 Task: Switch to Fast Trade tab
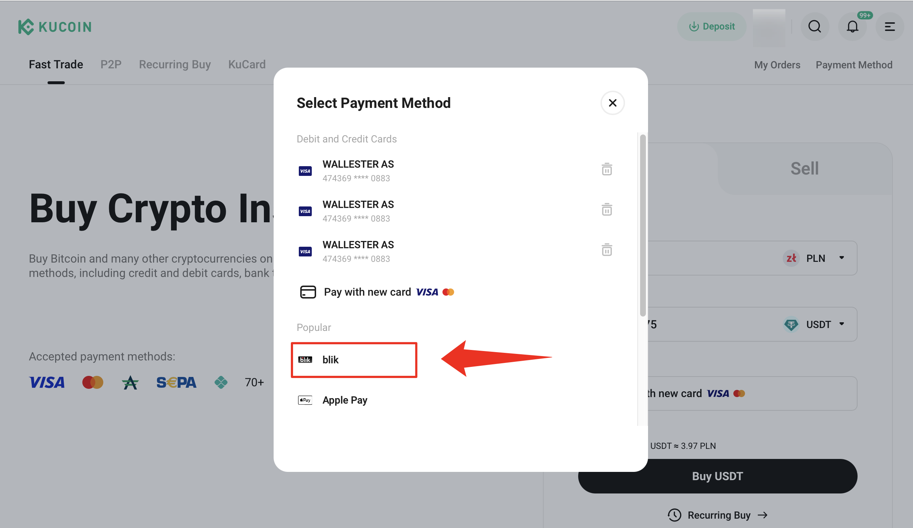(56, 64)
